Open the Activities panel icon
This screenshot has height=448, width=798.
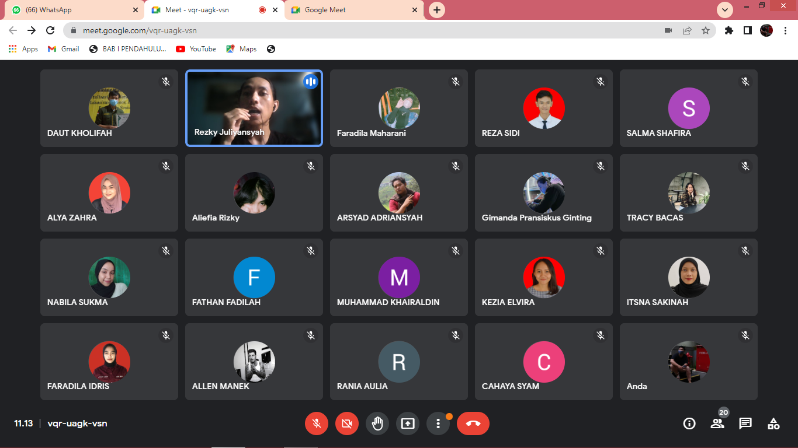[x=773, y=423]
